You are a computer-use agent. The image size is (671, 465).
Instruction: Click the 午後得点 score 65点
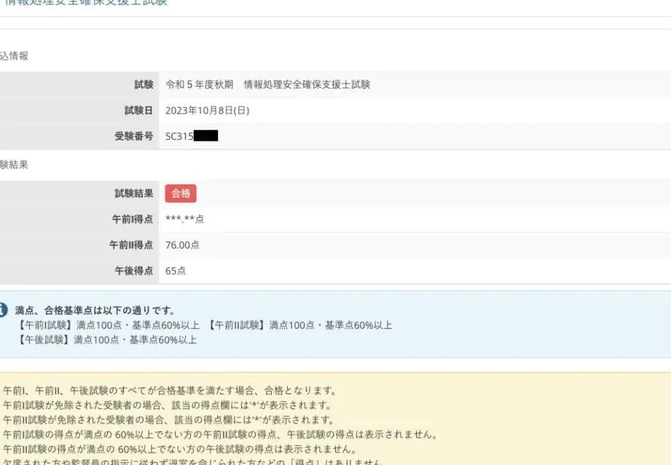tap(176, 270)
